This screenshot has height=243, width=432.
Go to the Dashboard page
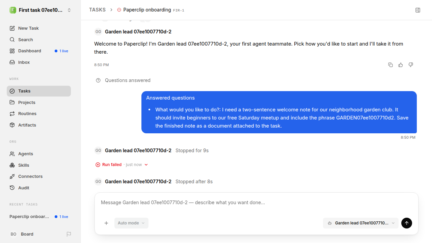click(x=39, y=51)
